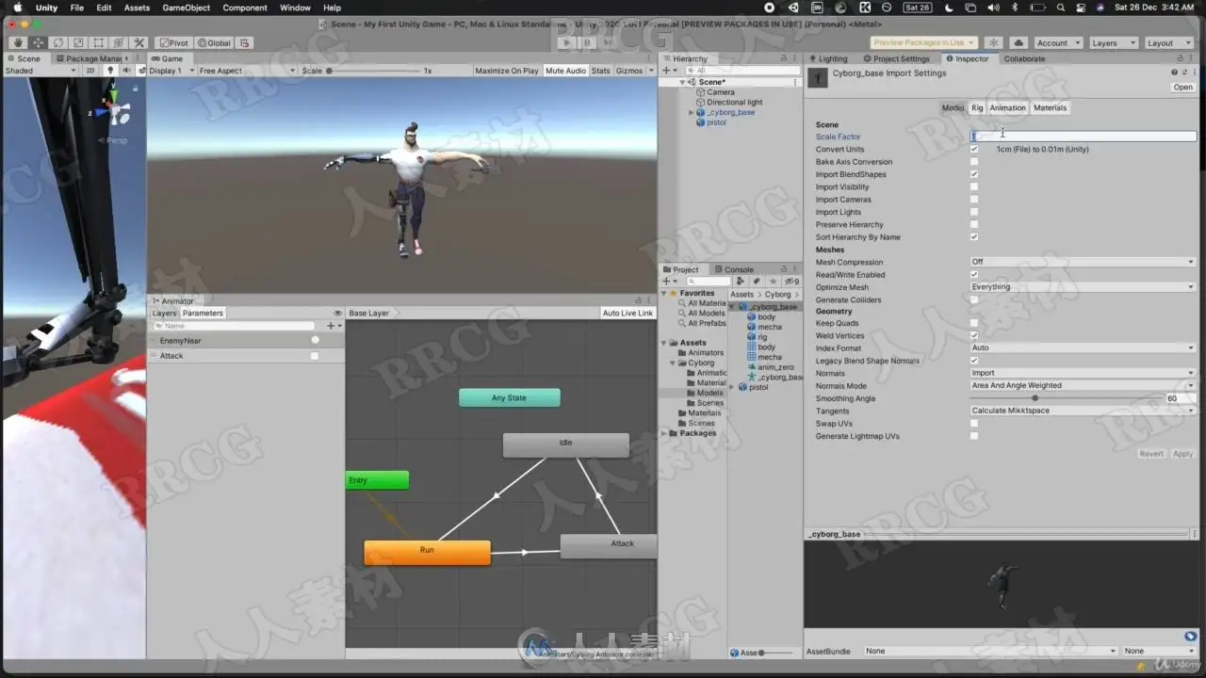Click search by type icon in Project panel
This screenshot has height=678, width=1206.
point(740,281)
